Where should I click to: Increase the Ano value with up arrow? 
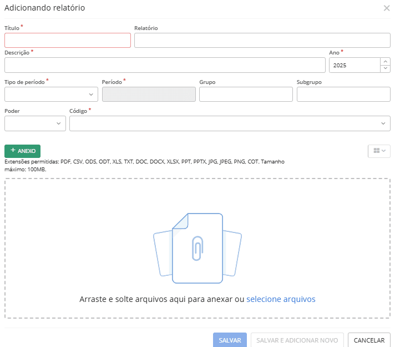tap(385, 62)
